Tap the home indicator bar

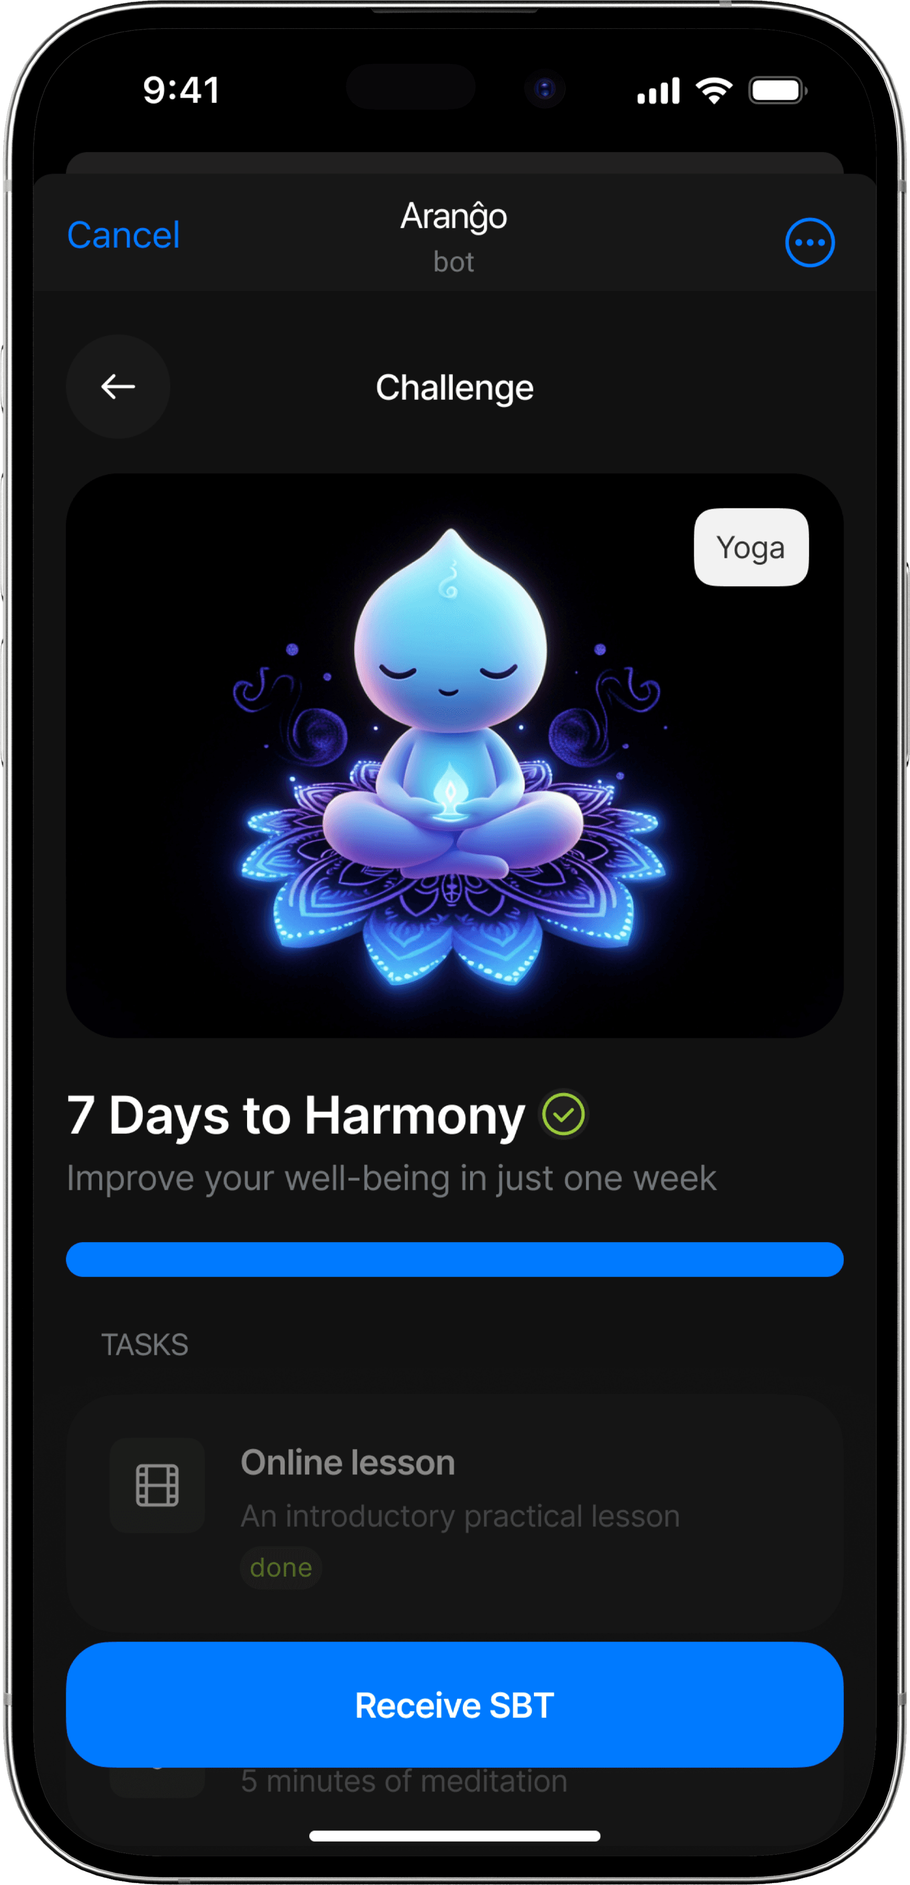(454, 1835)
